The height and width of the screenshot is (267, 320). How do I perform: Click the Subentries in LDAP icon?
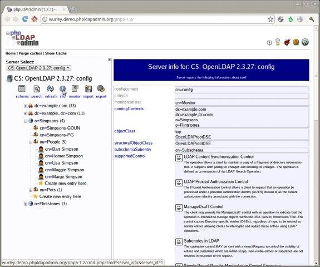179,242
